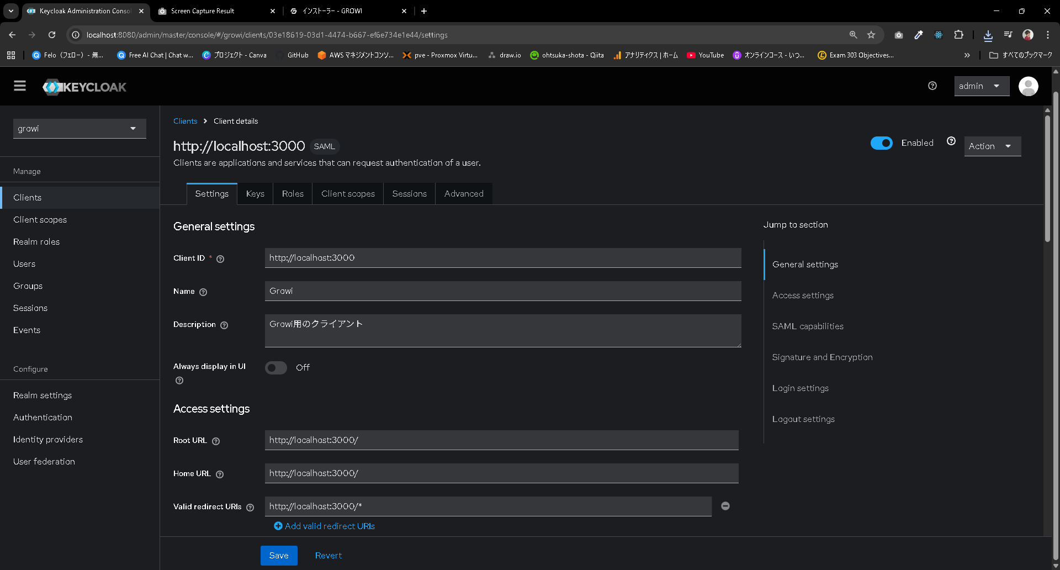Jump to Signature and Encryption section

coord(823,357)
